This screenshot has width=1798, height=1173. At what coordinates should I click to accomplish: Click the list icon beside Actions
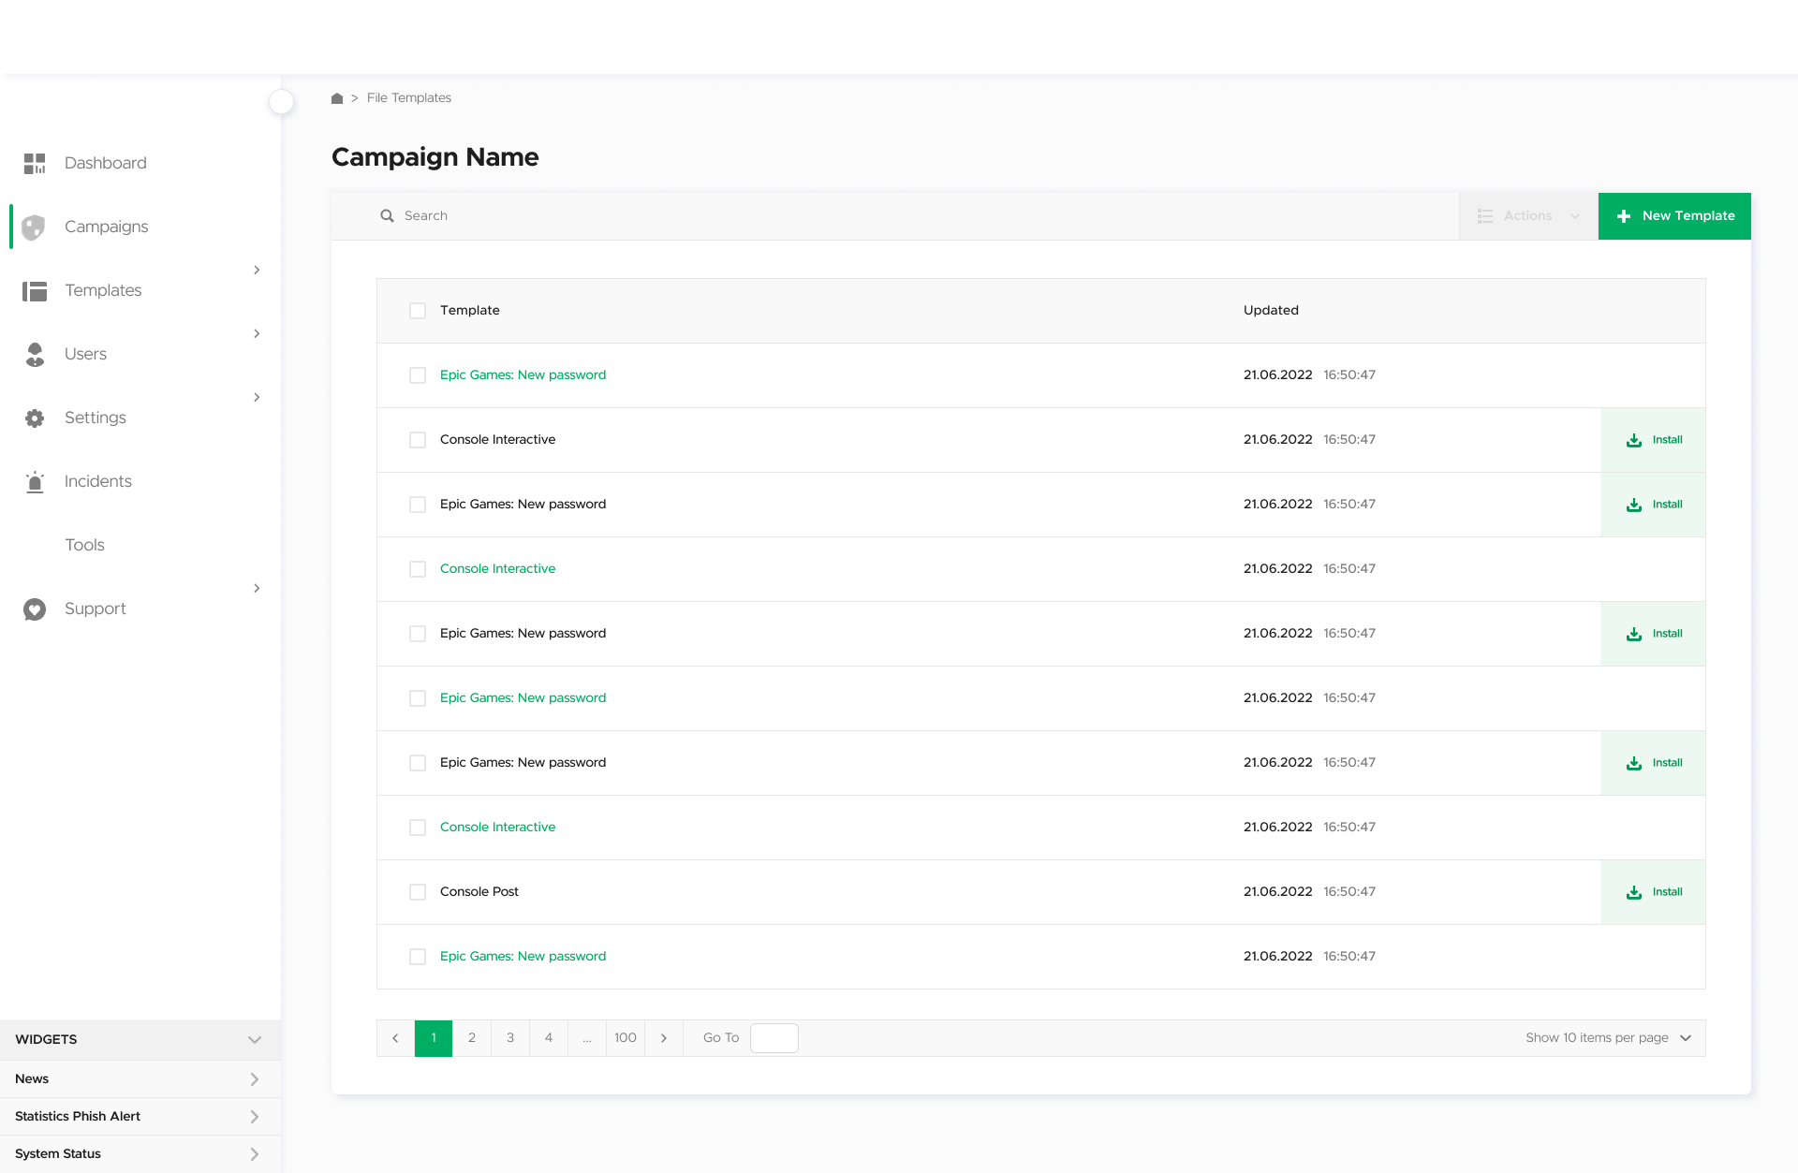(x=1485, y=216)
